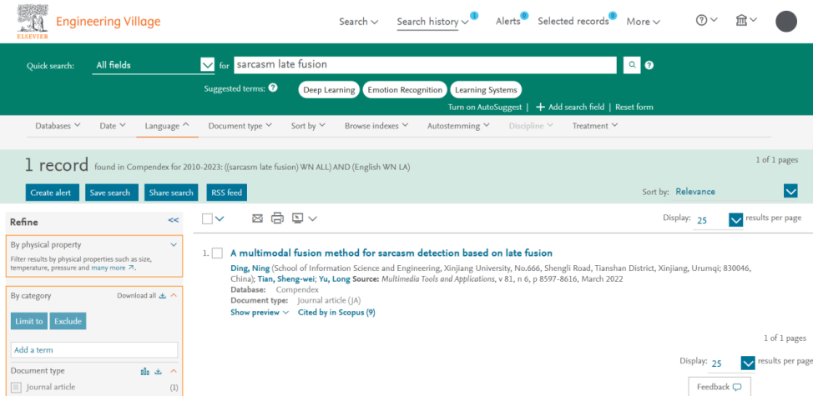
Task: Click the Share search button
Action: [171, 193]
